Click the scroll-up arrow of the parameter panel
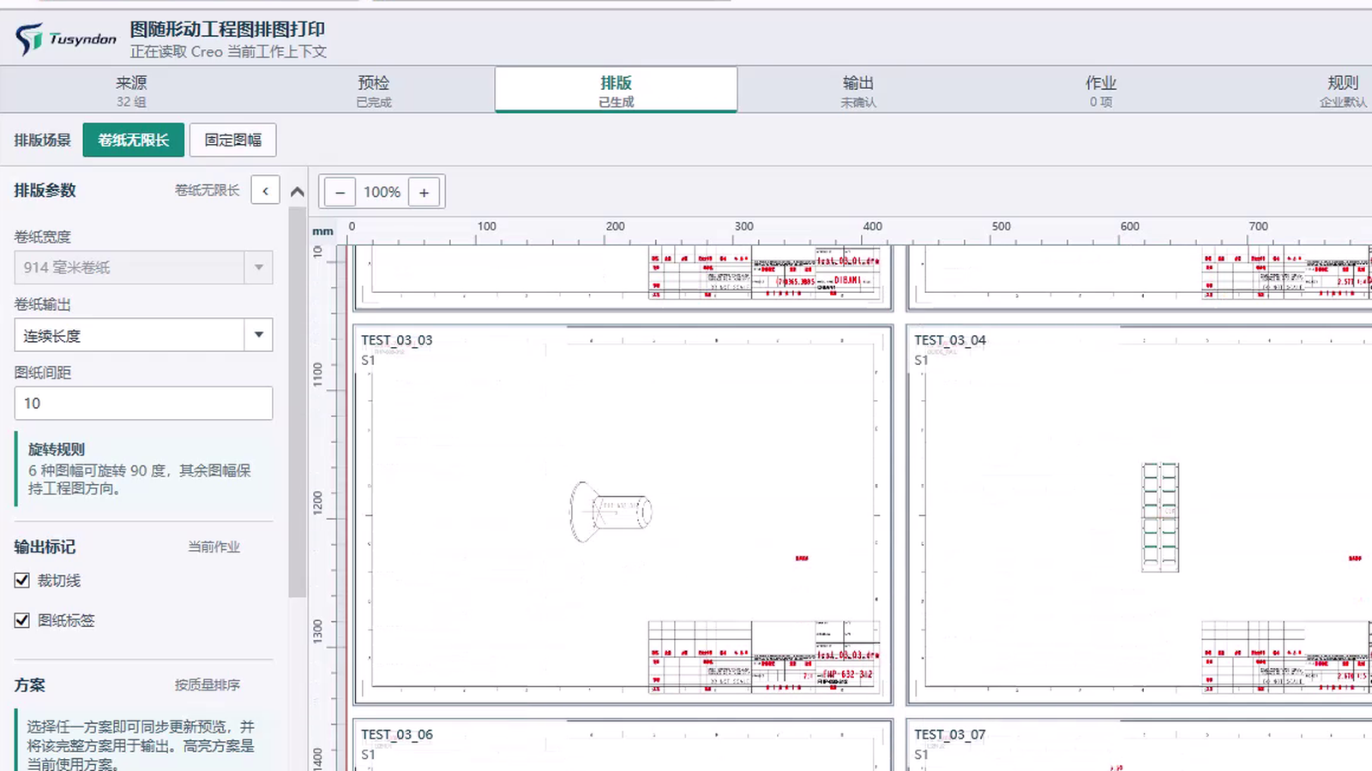Image resolution: width=1372 pixels, height=771 pixels. pos(298,192)
